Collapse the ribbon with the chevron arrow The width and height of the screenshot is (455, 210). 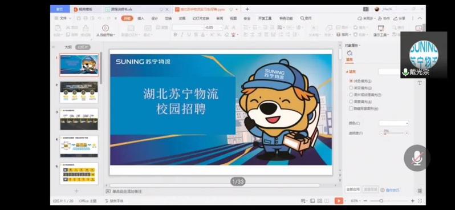pos(420,18)
